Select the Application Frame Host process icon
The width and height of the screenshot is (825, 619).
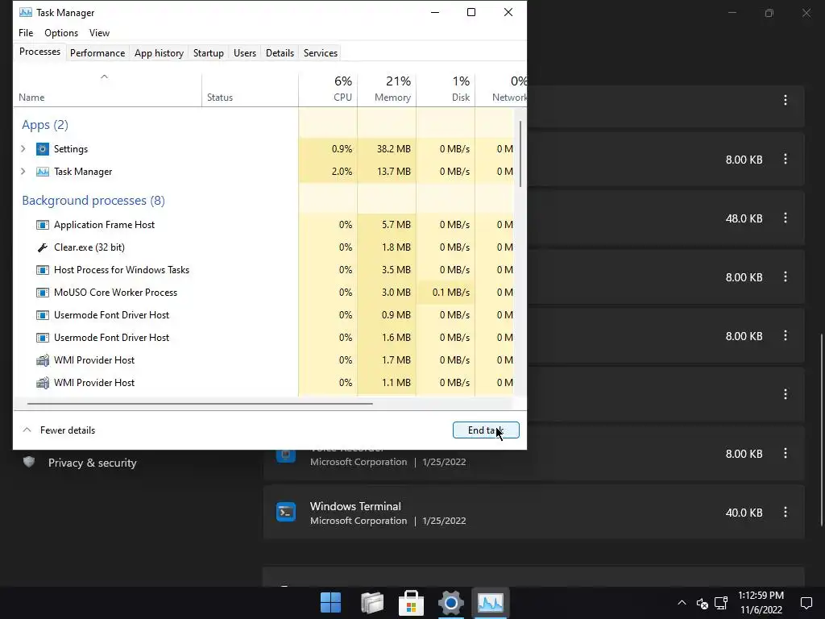tap(43, 225)
